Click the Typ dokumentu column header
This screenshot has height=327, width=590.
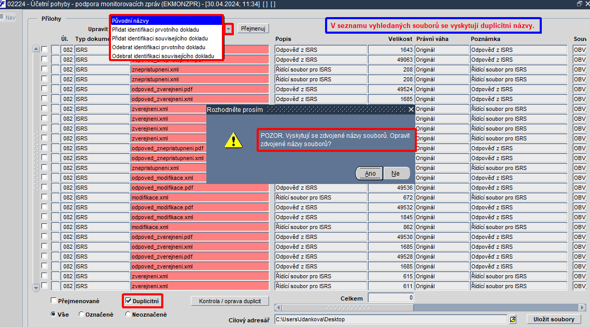(x=92, y=39)
